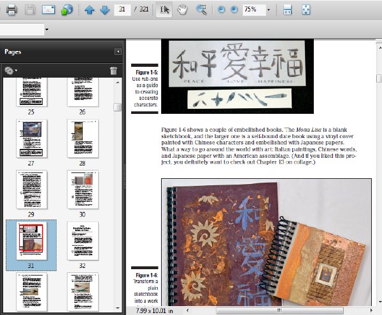Click the Pages panel scroll-down arrow
382x315 pixels.
[x=118, y=308]
